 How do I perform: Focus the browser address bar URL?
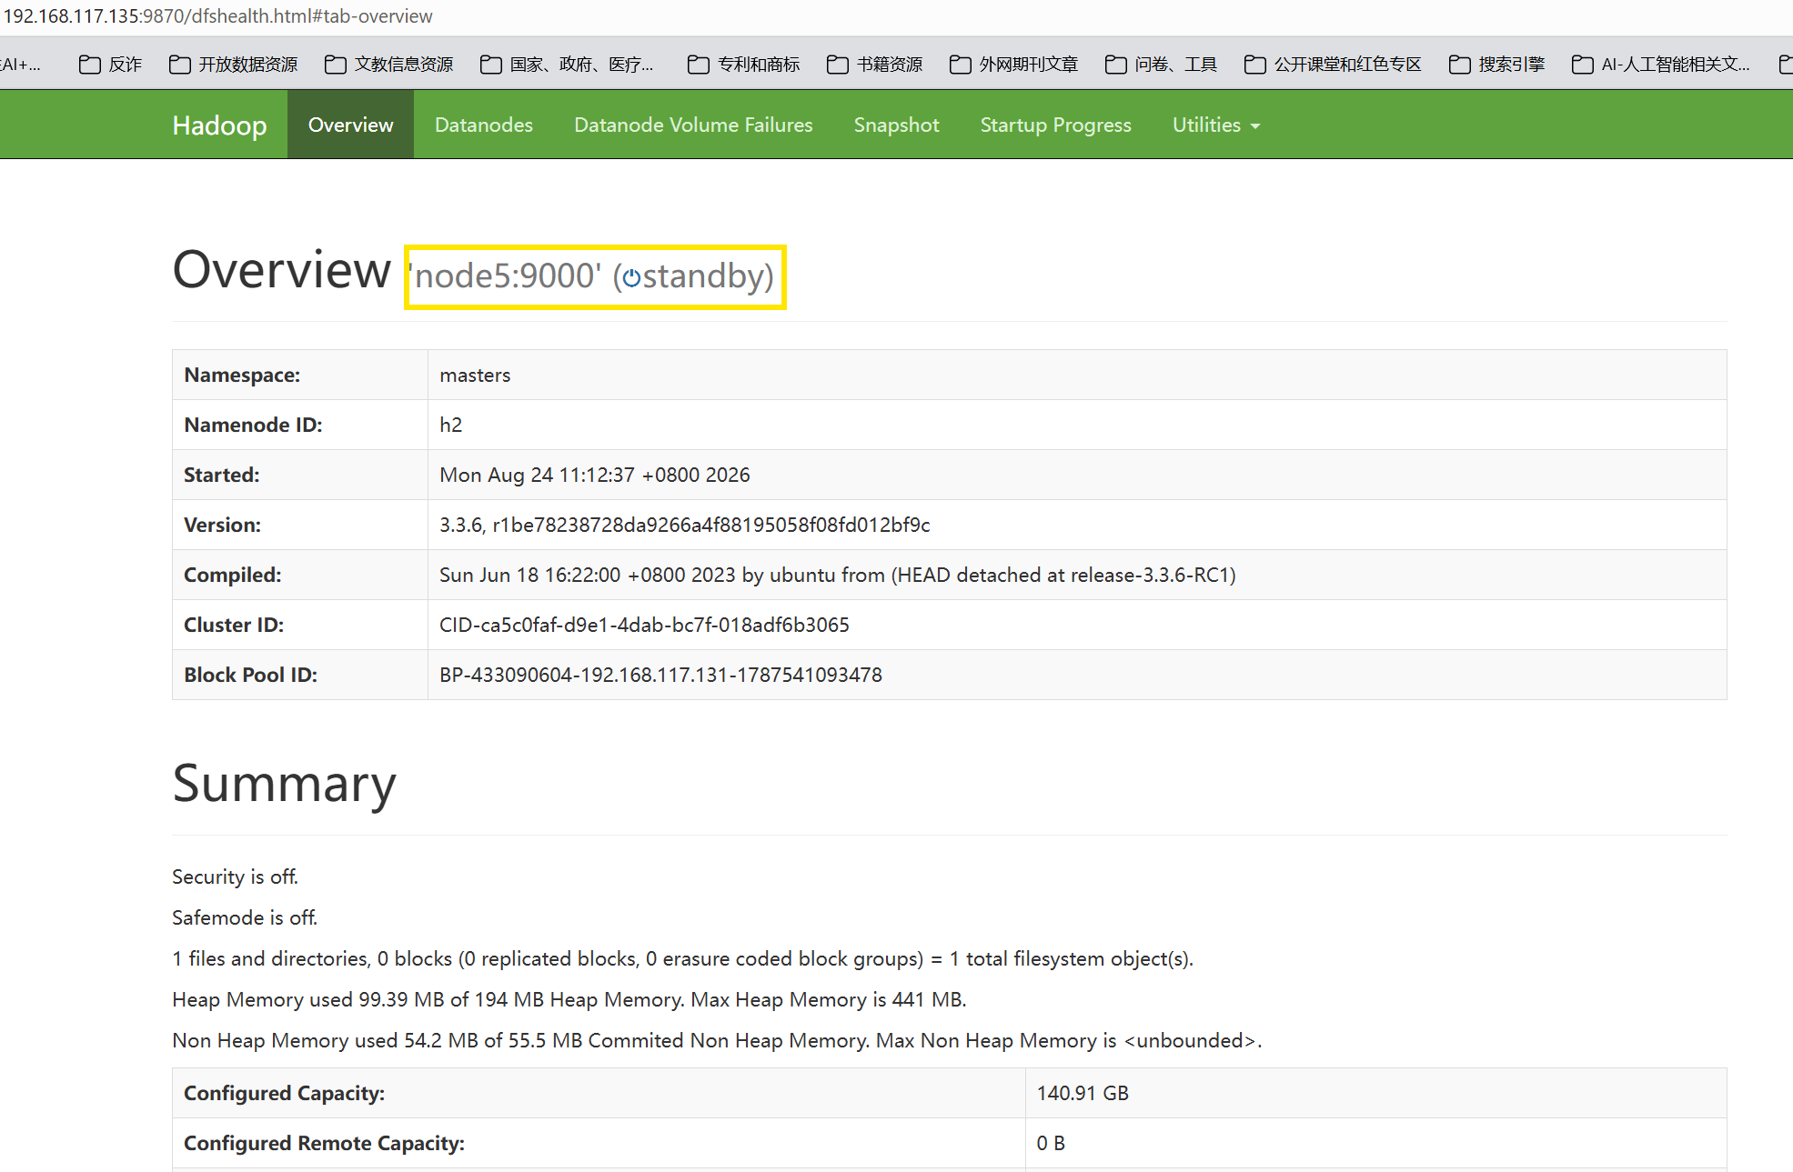[x=218, y=16]
